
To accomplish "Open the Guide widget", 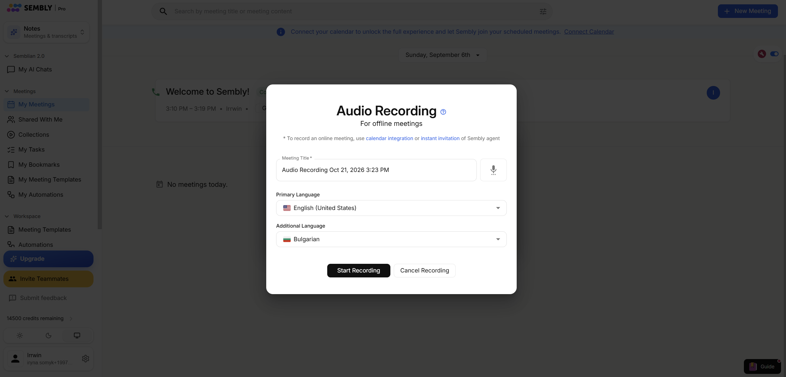I will [x=762, y=366].
